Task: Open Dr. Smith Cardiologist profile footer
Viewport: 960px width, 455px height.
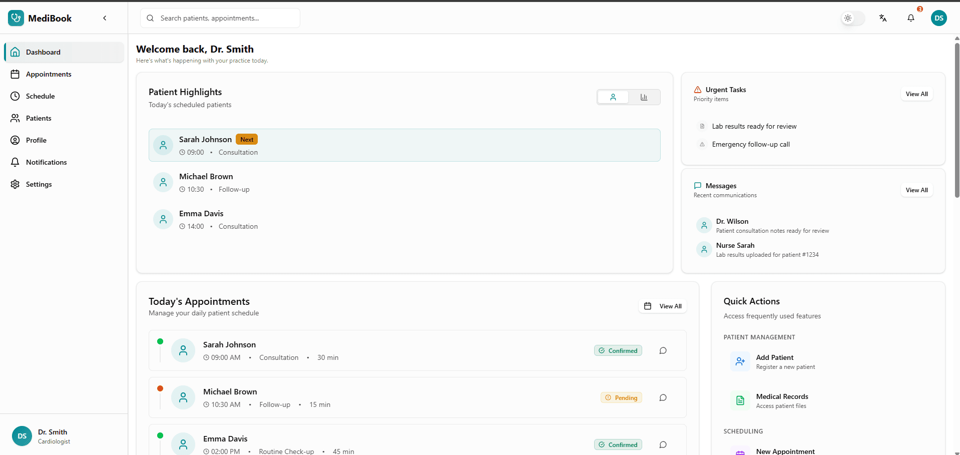Action: pyautogui.click(x=64, y=436)
